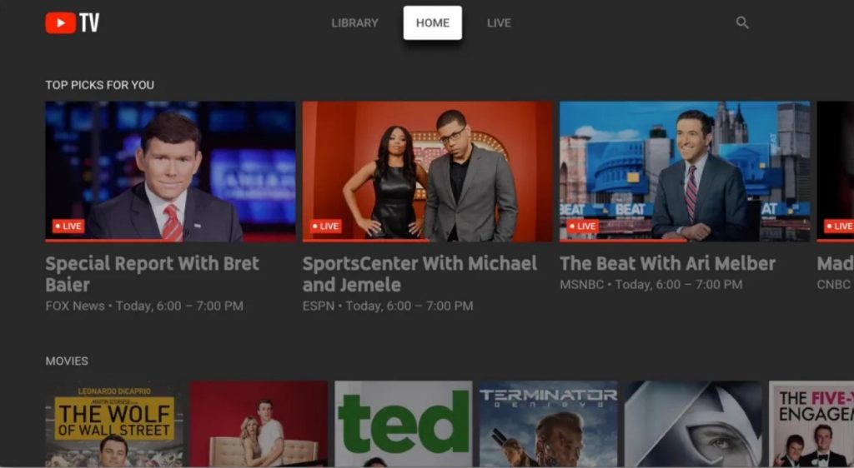Select the FOX News schedule text

pyautogui.click(x=144, y=306)
